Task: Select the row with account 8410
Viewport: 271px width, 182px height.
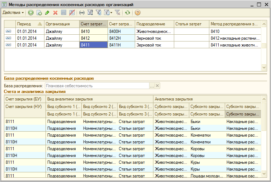Action: point(93,31)
